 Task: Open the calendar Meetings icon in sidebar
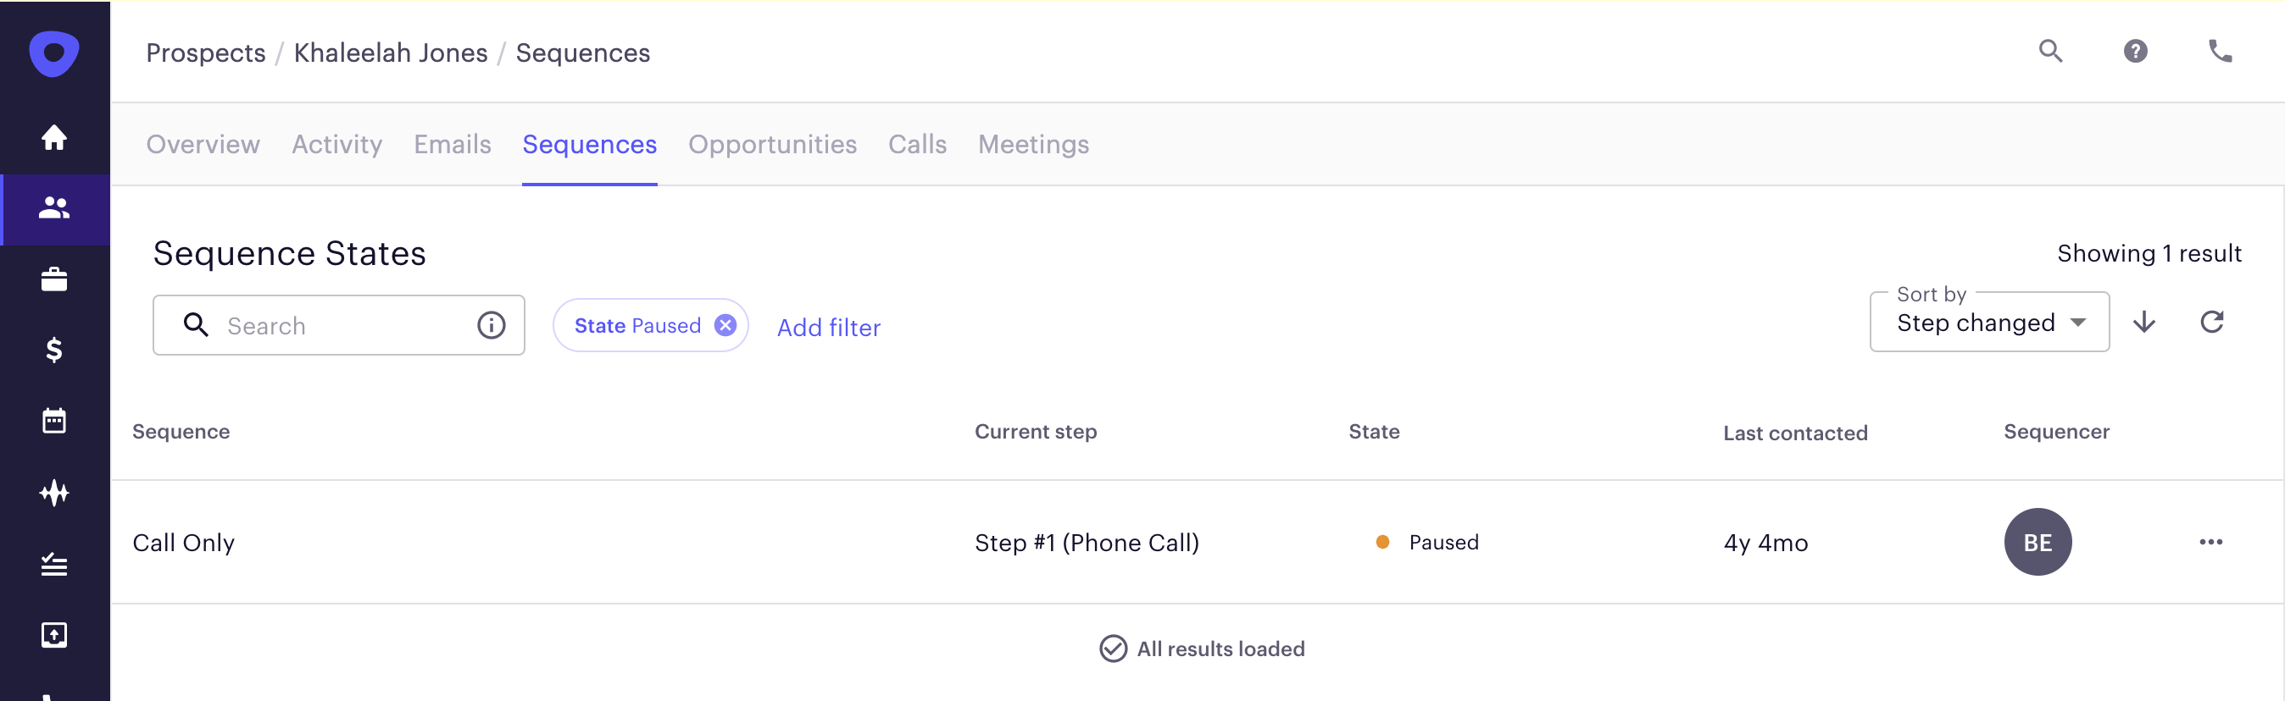[53, 421]
